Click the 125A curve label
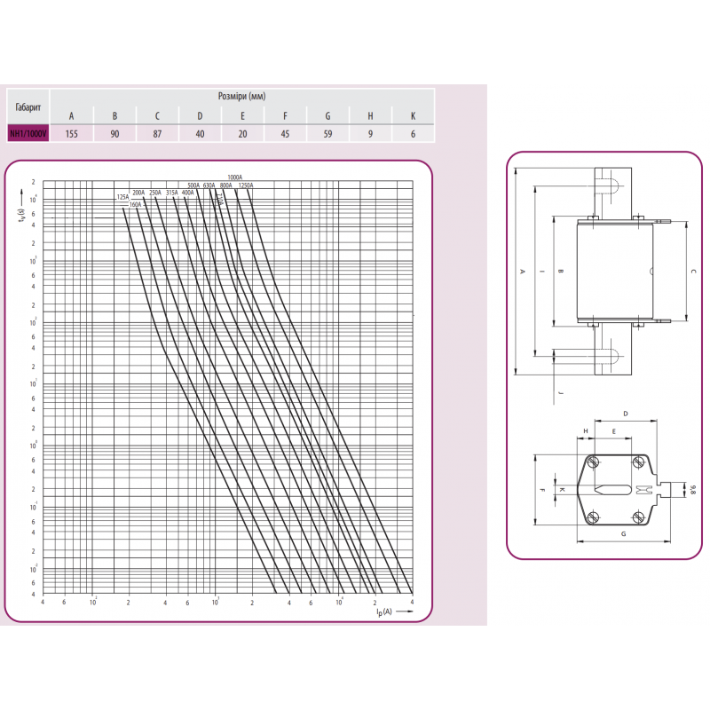The height and width of the screenshot is (710, 710). [122, 196]
